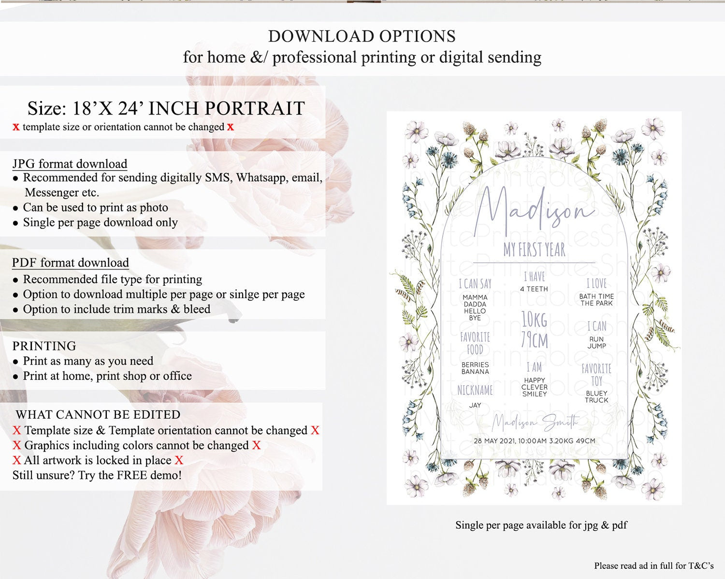Select the 'MY FIRST YEAR' poster subtitle

point(534,250)
